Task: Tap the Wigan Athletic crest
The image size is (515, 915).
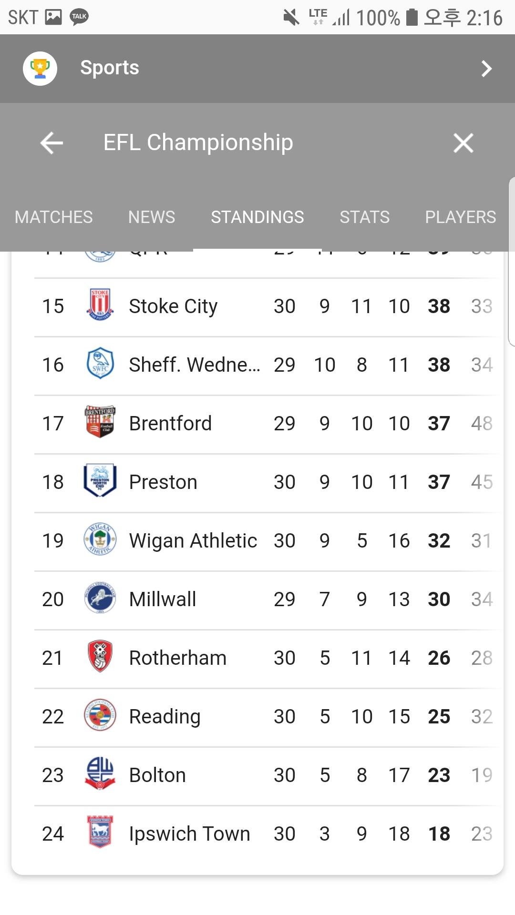Action: pos(100,539)
